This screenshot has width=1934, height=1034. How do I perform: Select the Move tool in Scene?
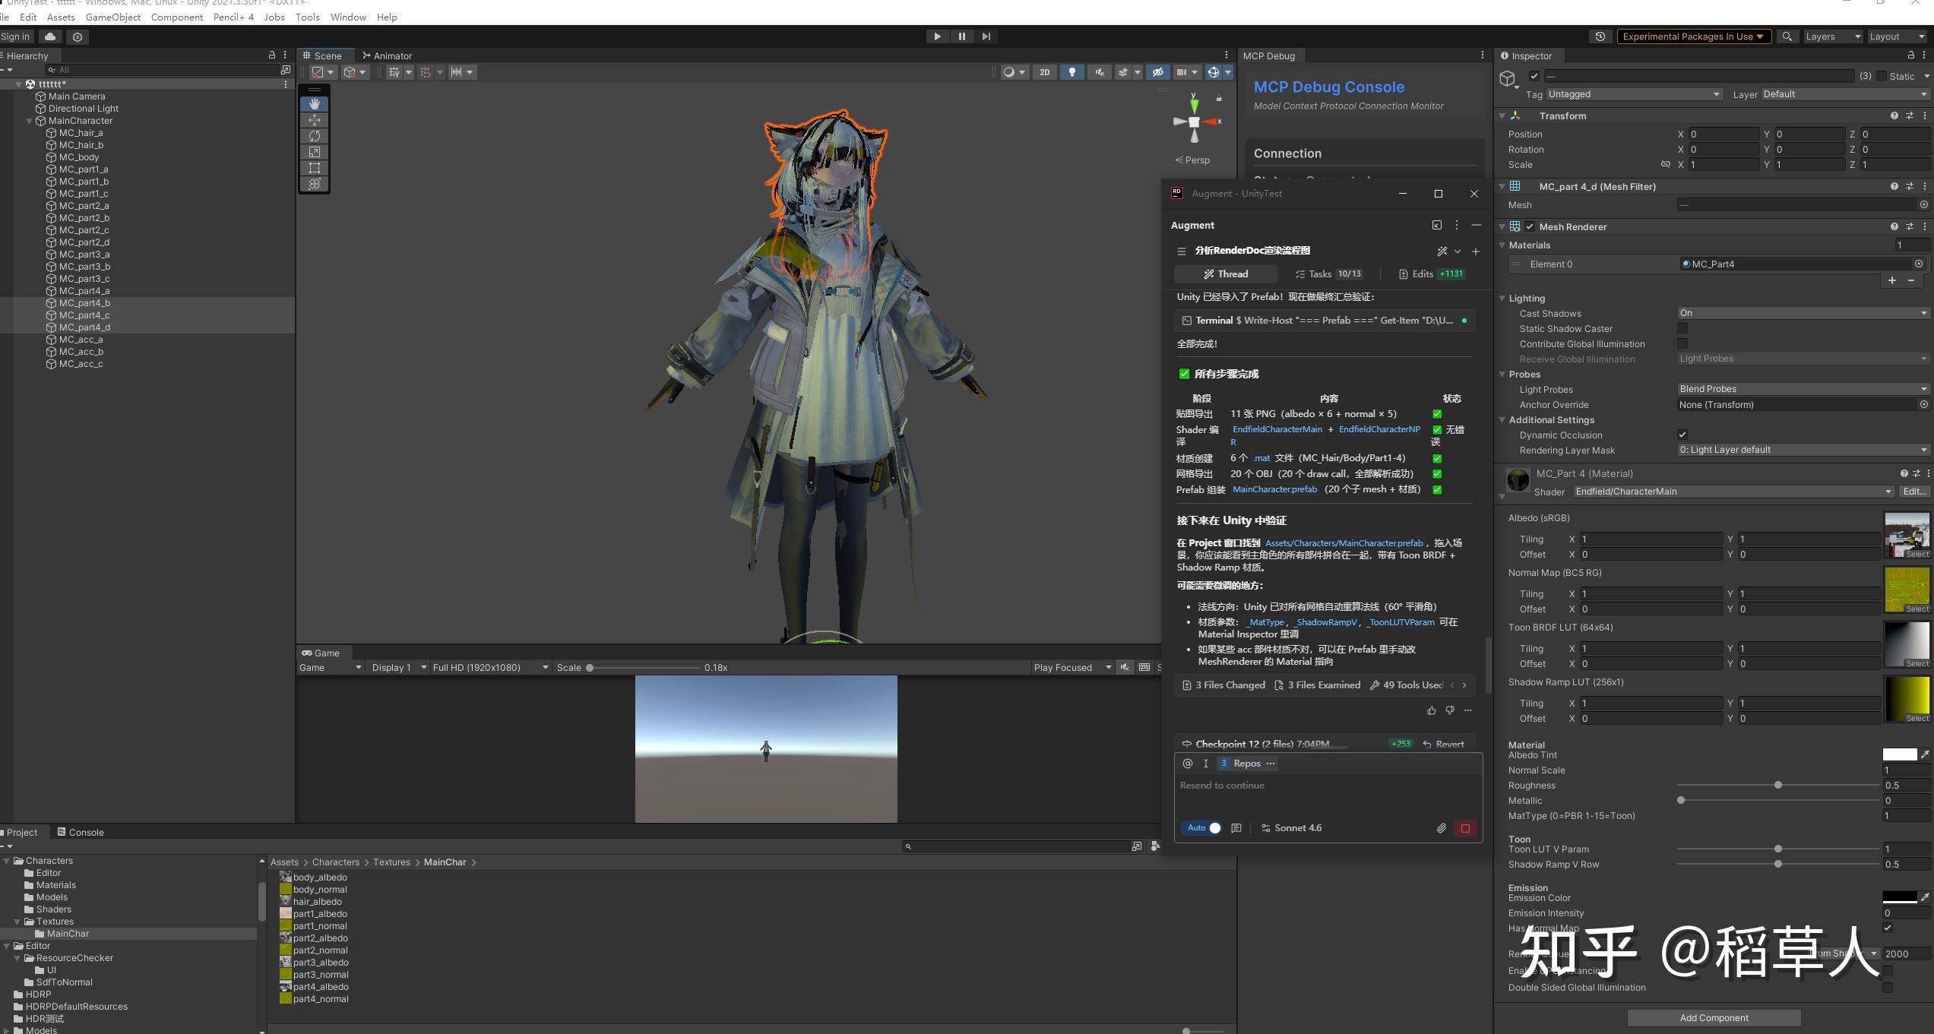[314, 120]
